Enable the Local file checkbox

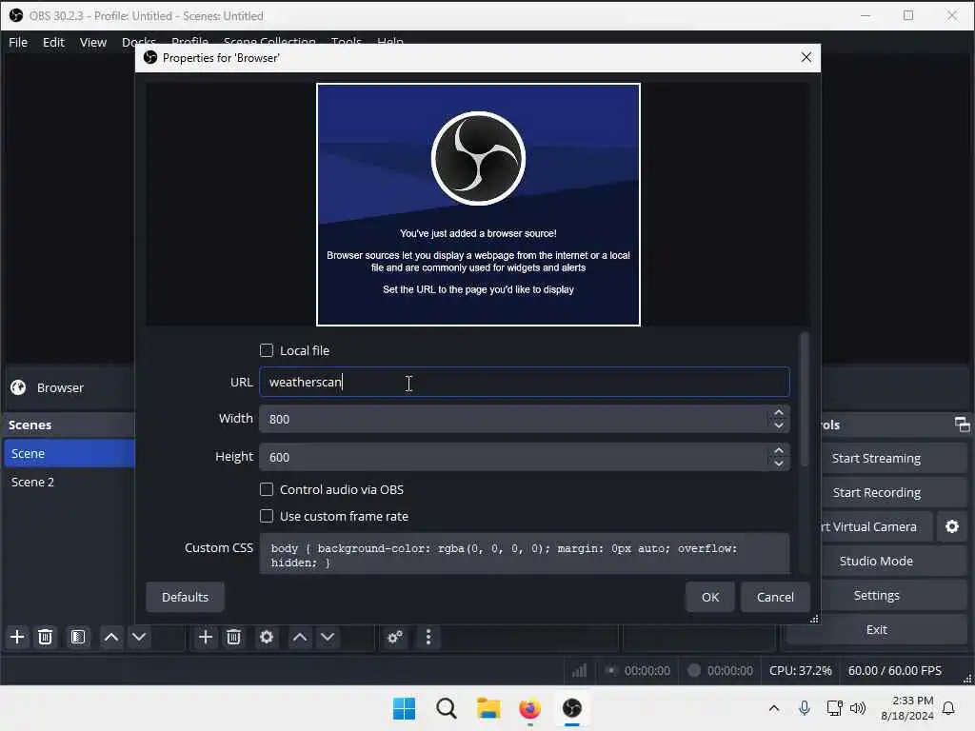click(267, 350)
